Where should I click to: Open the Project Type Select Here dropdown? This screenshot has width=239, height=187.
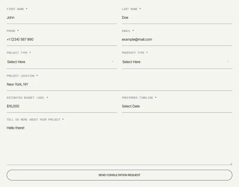point(62,62)
